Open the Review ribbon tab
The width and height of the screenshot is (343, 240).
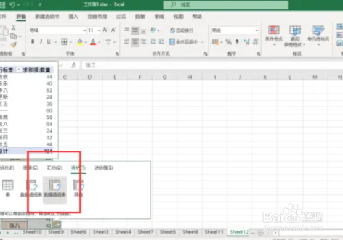[159, 17]
